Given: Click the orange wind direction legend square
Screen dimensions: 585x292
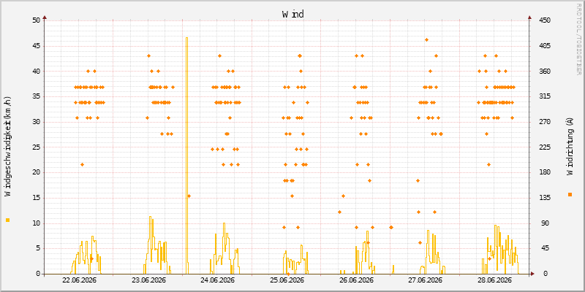Looking at the screenshot, I should click(570, 194).
